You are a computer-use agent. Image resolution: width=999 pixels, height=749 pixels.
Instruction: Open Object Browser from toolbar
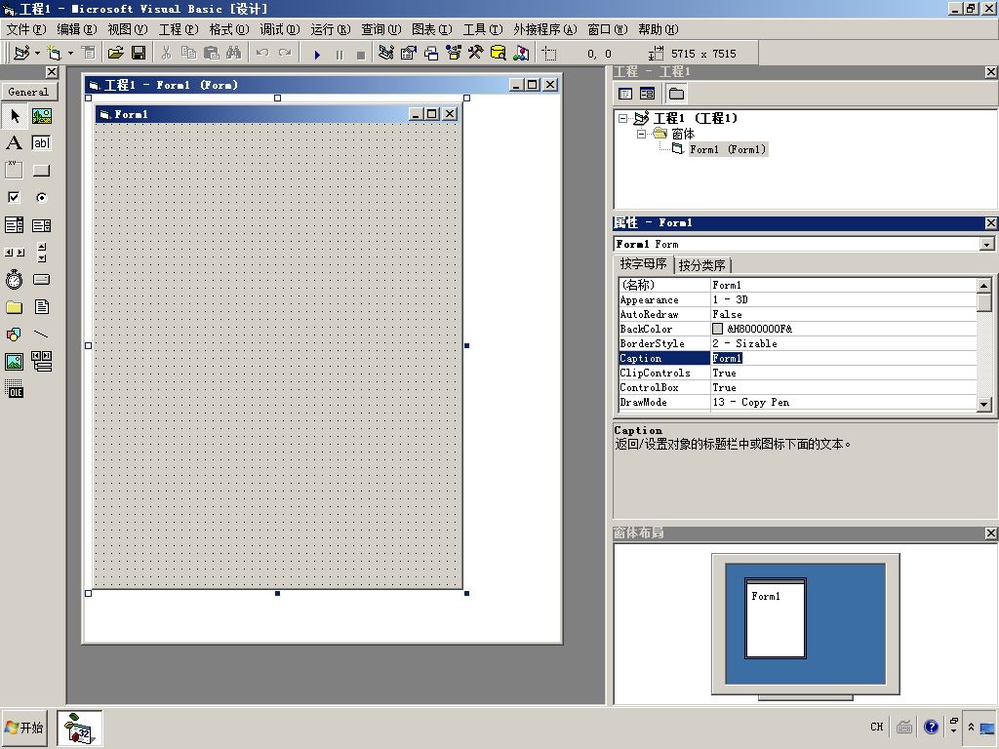pyautogui.click(x=453, y=54)
